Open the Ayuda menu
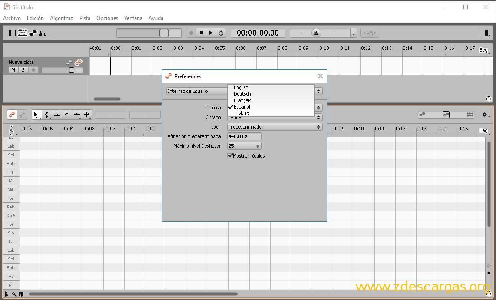Image resolution: width=496 pixels, height=300 pixels. click(156, 18)
